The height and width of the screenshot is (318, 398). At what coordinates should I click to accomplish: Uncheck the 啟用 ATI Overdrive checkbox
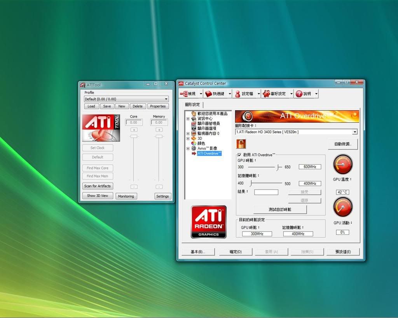pos(239,155)
